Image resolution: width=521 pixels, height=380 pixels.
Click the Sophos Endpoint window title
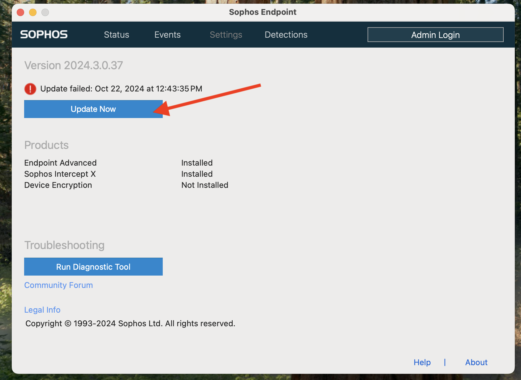[x=263, y=12]
